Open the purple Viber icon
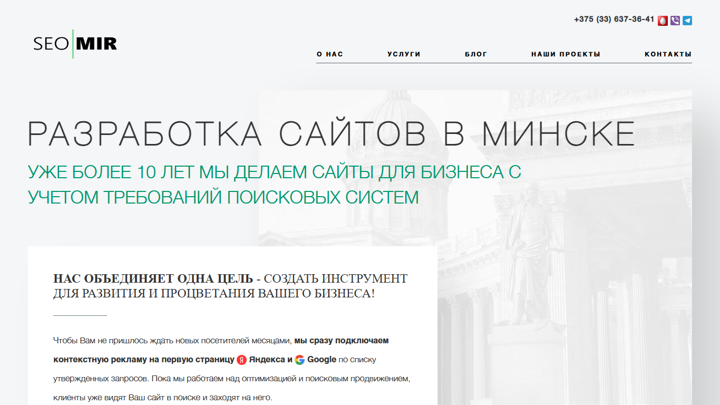Screen dimensions: 720x405 (675, 21)
